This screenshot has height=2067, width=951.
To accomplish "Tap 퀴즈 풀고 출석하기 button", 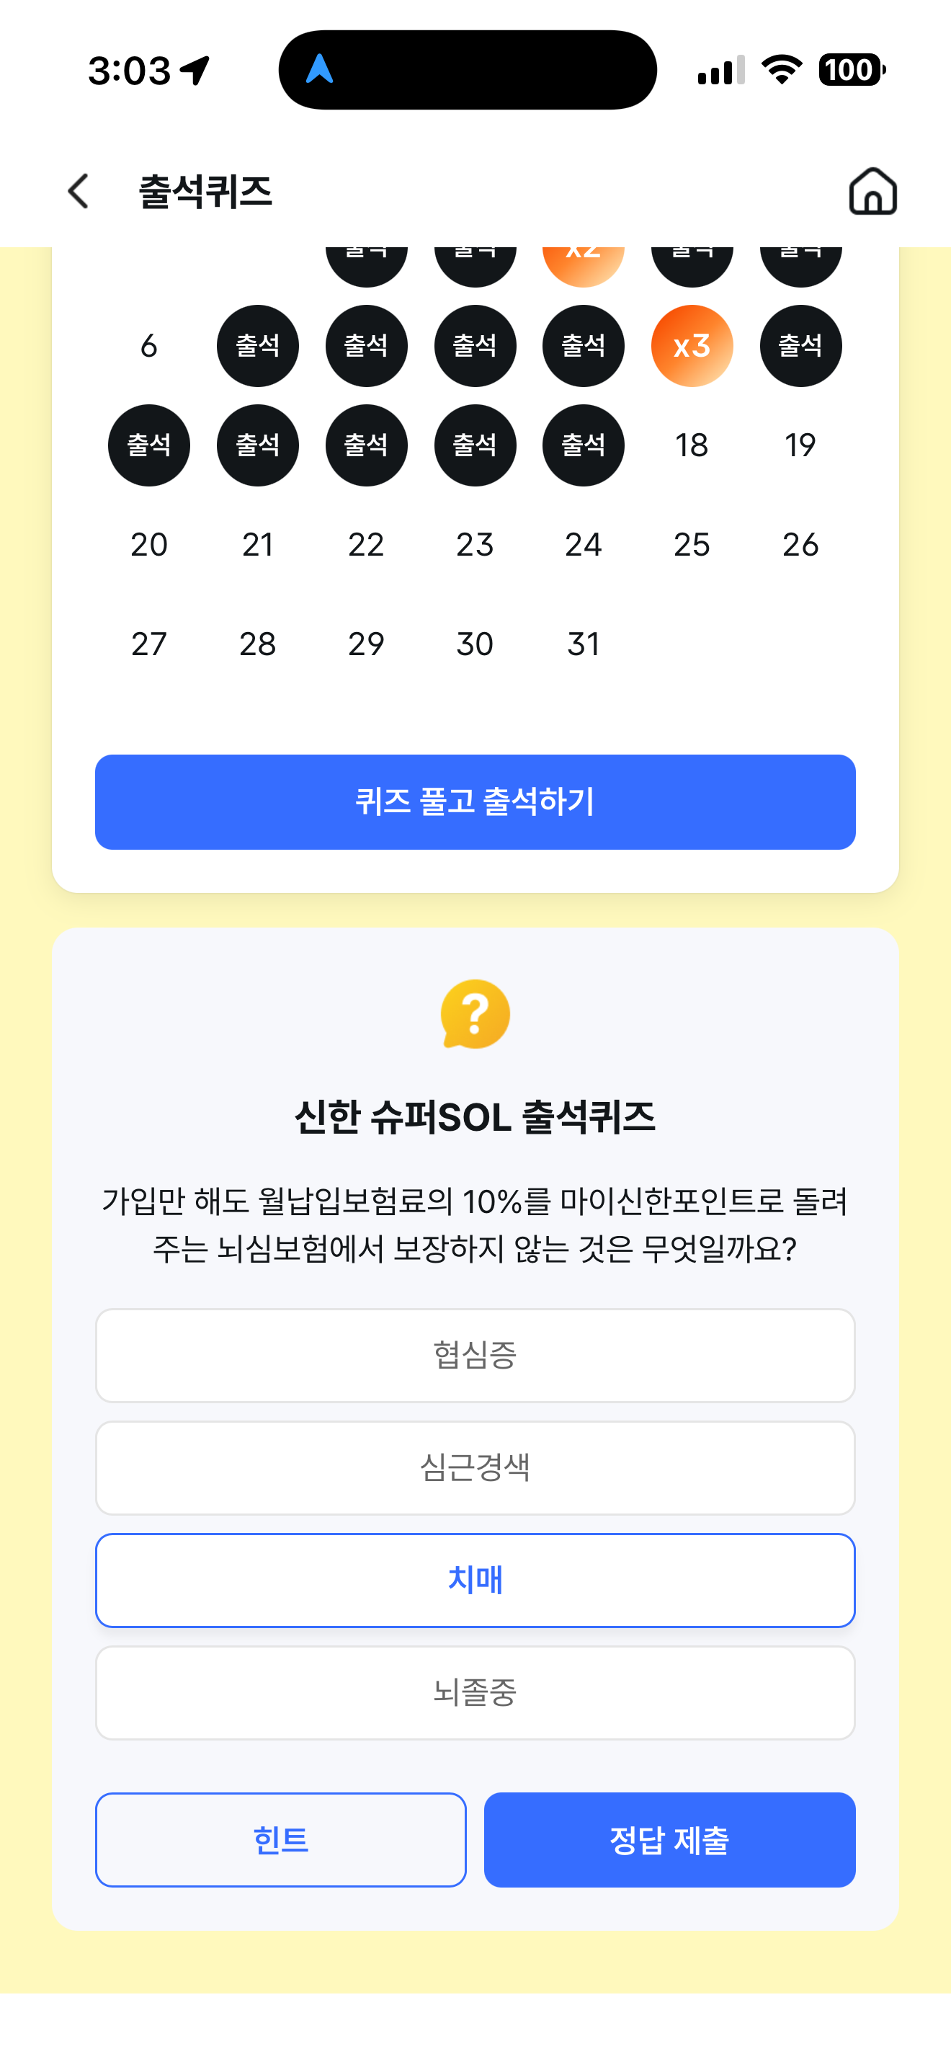I will tap(475, 801).
